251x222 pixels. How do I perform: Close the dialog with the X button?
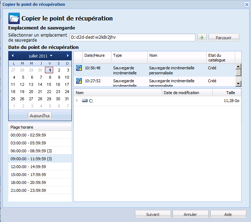pos(245,4)
